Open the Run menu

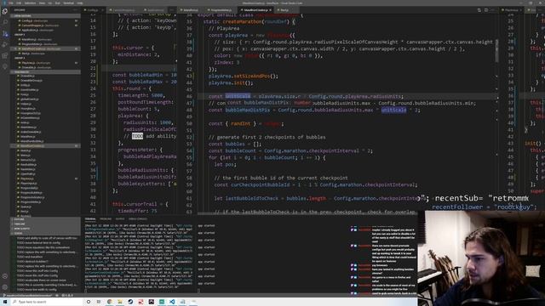57,3
